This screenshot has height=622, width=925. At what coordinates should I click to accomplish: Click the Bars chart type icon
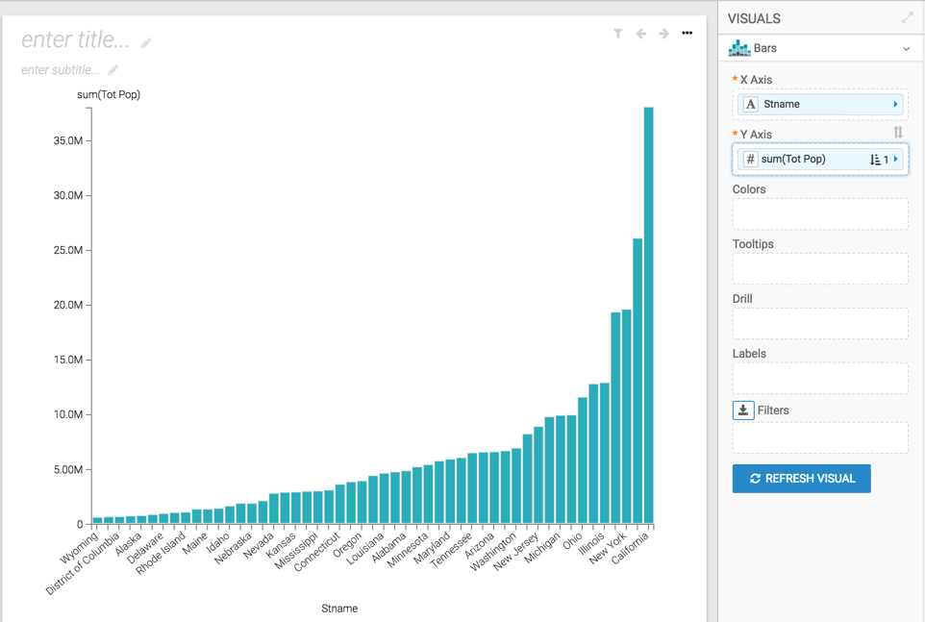click(x=738, y=48)
